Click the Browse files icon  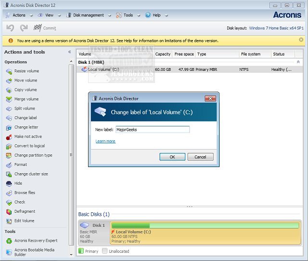[x=9, y=193]
